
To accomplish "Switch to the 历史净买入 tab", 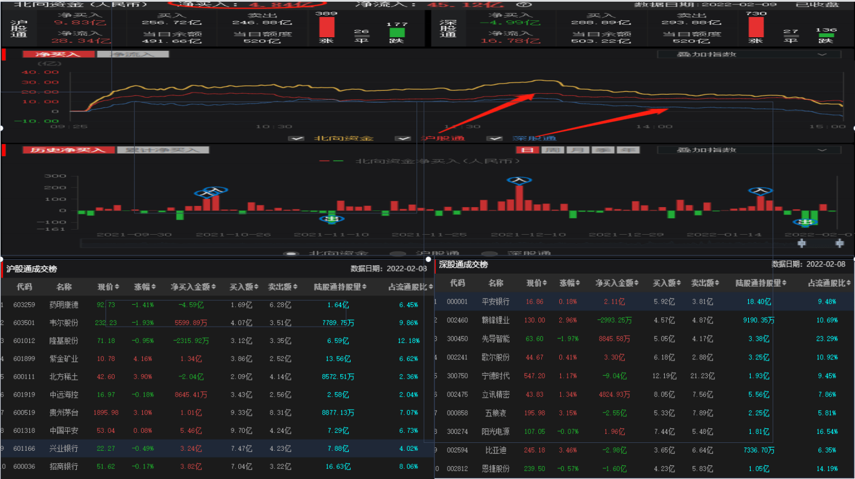I will 68,150.
